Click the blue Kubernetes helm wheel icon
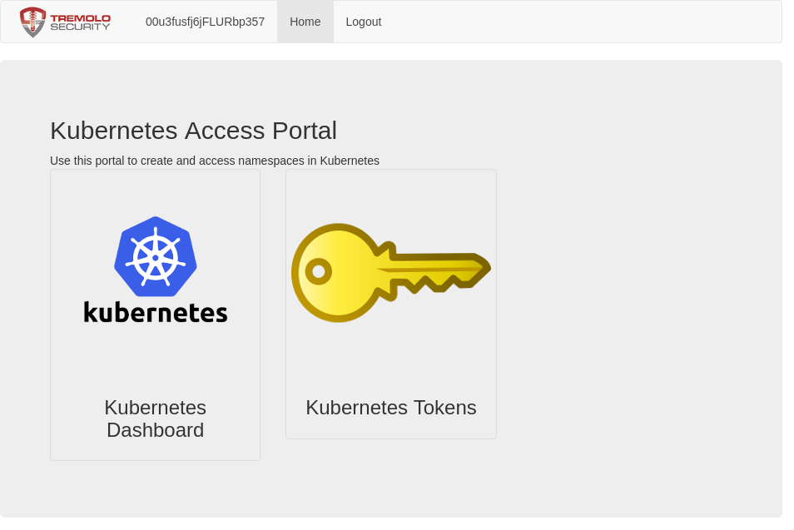Viewport: 794px width, 530px height. tap(156, 256)
